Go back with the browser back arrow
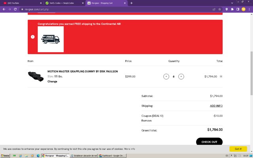The image size is (253, 158). pyautogui.click(x=4, y=9)
